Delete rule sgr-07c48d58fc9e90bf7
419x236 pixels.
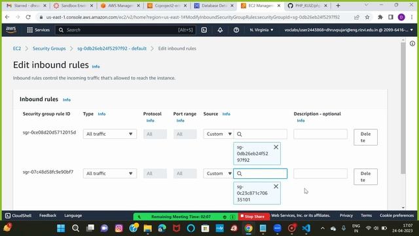pyautogui.click(x=365, y=177)
